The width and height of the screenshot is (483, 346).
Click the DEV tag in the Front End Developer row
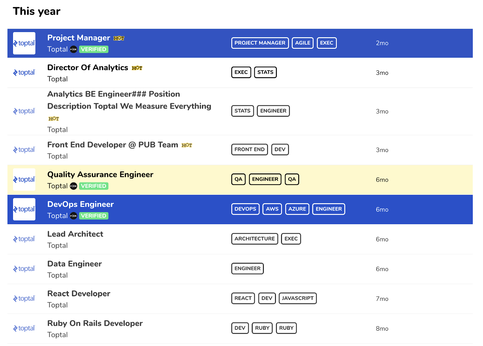pos(280,150)
